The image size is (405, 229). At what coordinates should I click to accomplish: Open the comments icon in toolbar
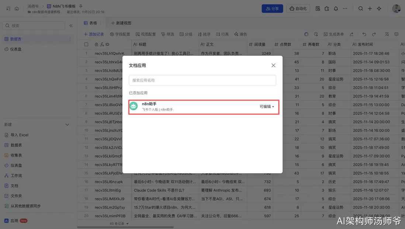[x=396, y=34]
